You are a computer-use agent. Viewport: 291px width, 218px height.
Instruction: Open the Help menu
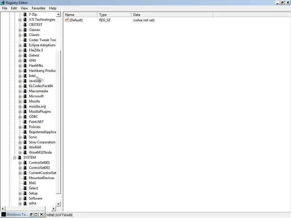click(53, 8)
